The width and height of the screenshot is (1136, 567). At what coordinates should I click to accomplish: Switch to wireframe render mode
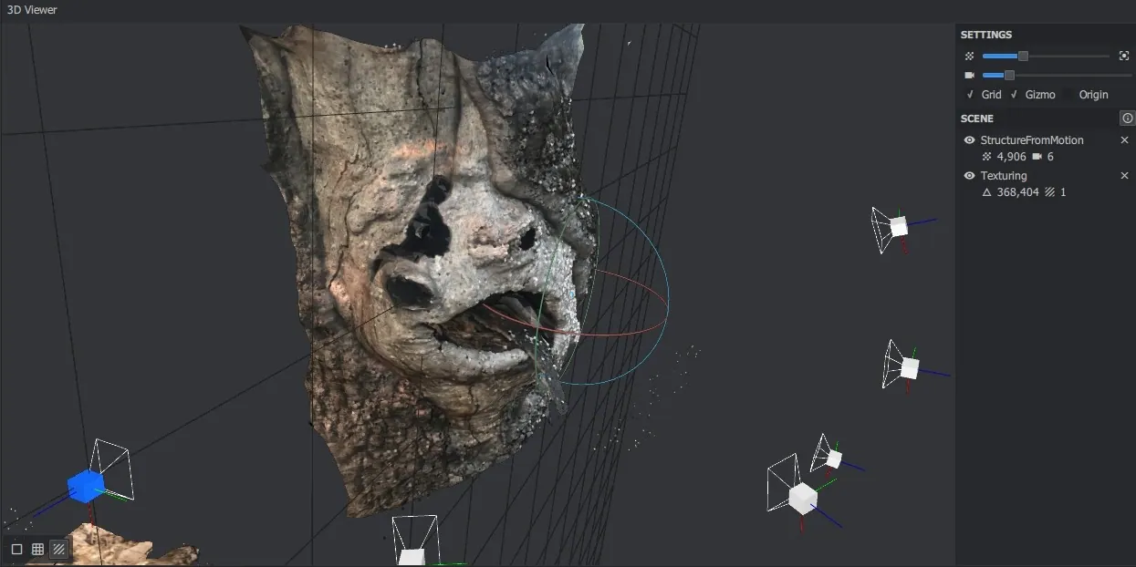tap(37, 549)
